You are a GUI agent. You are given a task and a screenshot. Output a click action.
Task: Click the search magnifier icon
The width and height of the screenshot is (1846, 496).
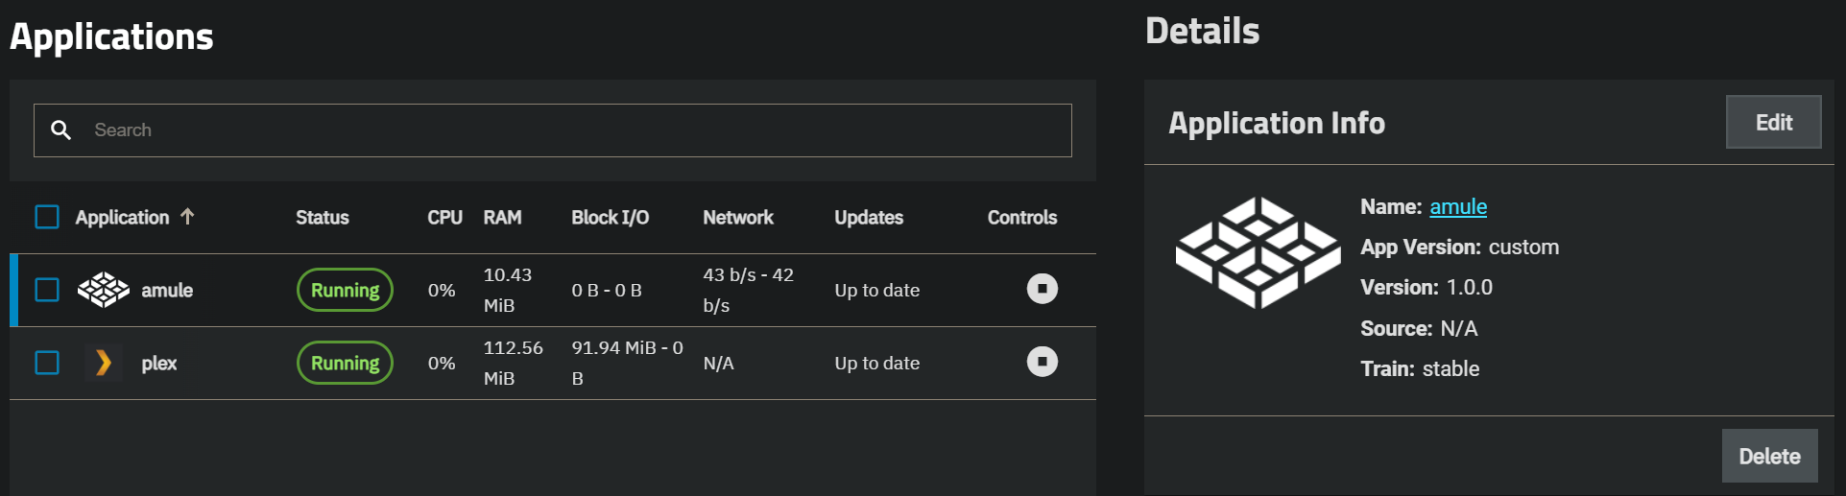[60, 130]
